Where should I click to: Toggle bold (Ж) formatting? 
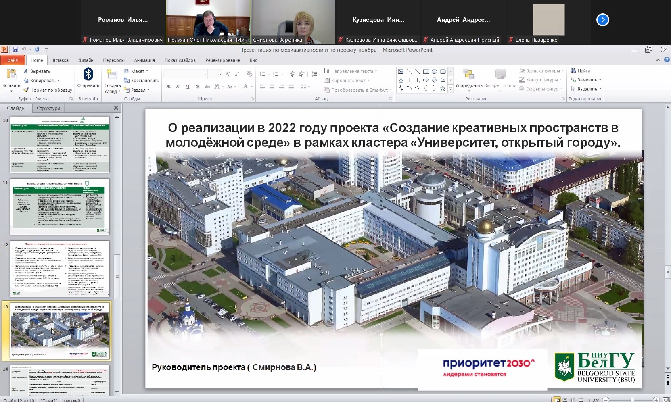tap(168, 87)
